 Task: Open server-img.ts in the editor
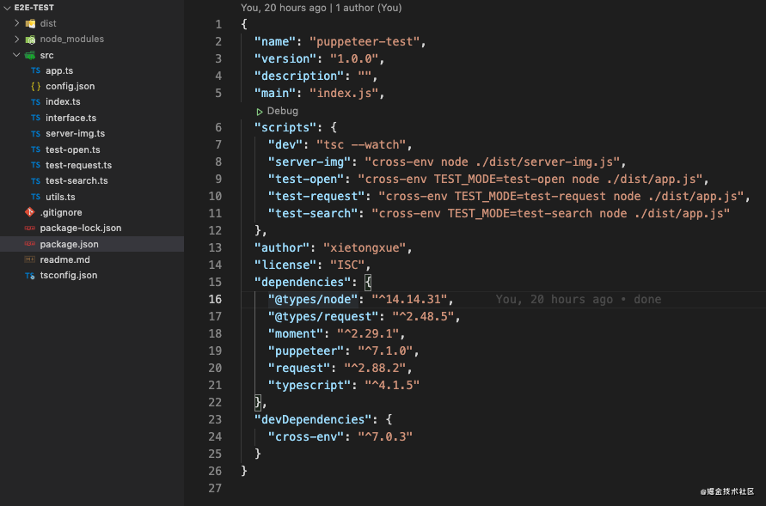77,133
